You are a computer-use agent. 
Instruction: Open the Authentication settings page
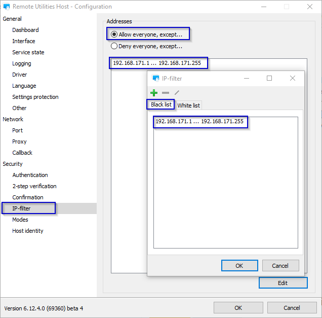click(30, 175)
